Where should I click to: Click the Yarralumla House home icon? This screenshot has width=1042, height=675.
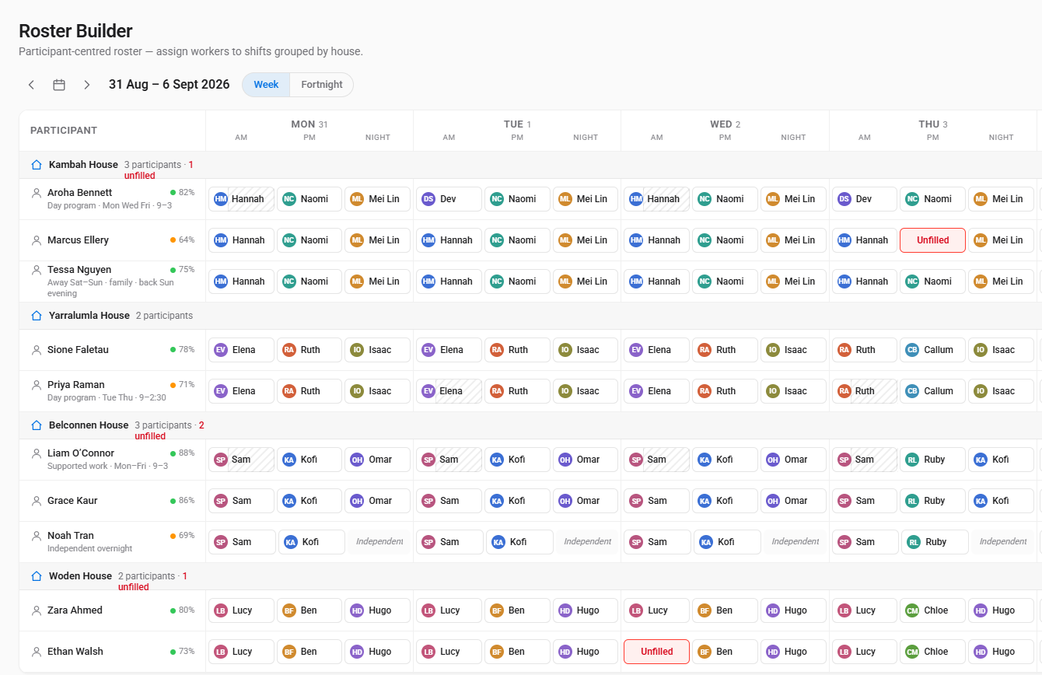tap(36, 316)
